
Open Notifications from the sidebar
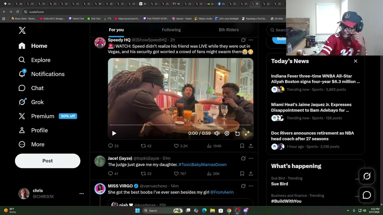[41, 74]
